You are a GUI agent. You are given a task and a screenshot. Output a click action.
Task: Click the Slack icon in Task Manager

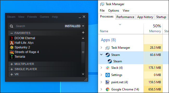click(108, 68)
